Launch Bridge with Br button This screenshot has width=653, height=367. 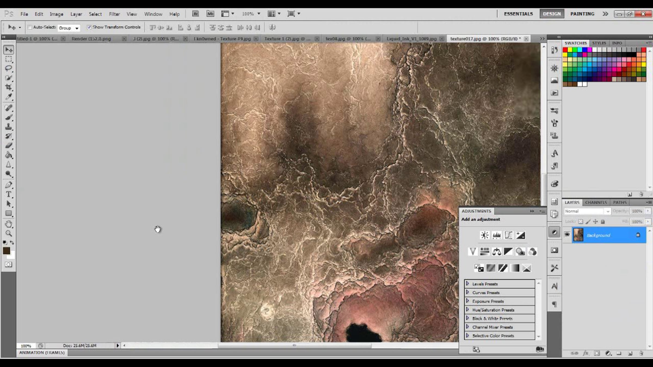coord(195,14)
